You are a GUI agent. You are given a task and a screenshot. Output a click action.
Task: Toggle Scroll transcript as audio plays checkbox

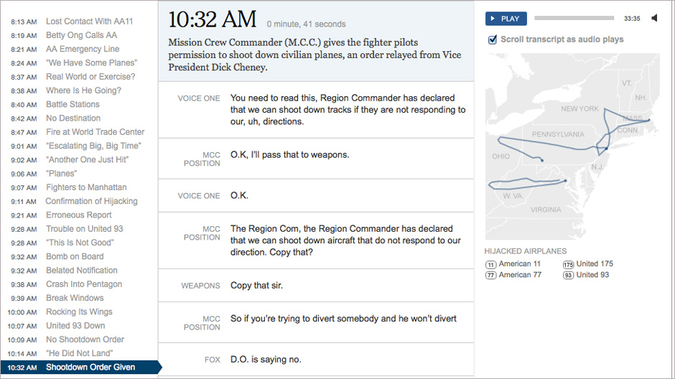493,40
